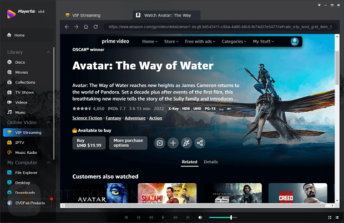This screenshot has width=344, height=223.
Task: Reload the page with refresh icon
Action: click(x=95, y=27)
